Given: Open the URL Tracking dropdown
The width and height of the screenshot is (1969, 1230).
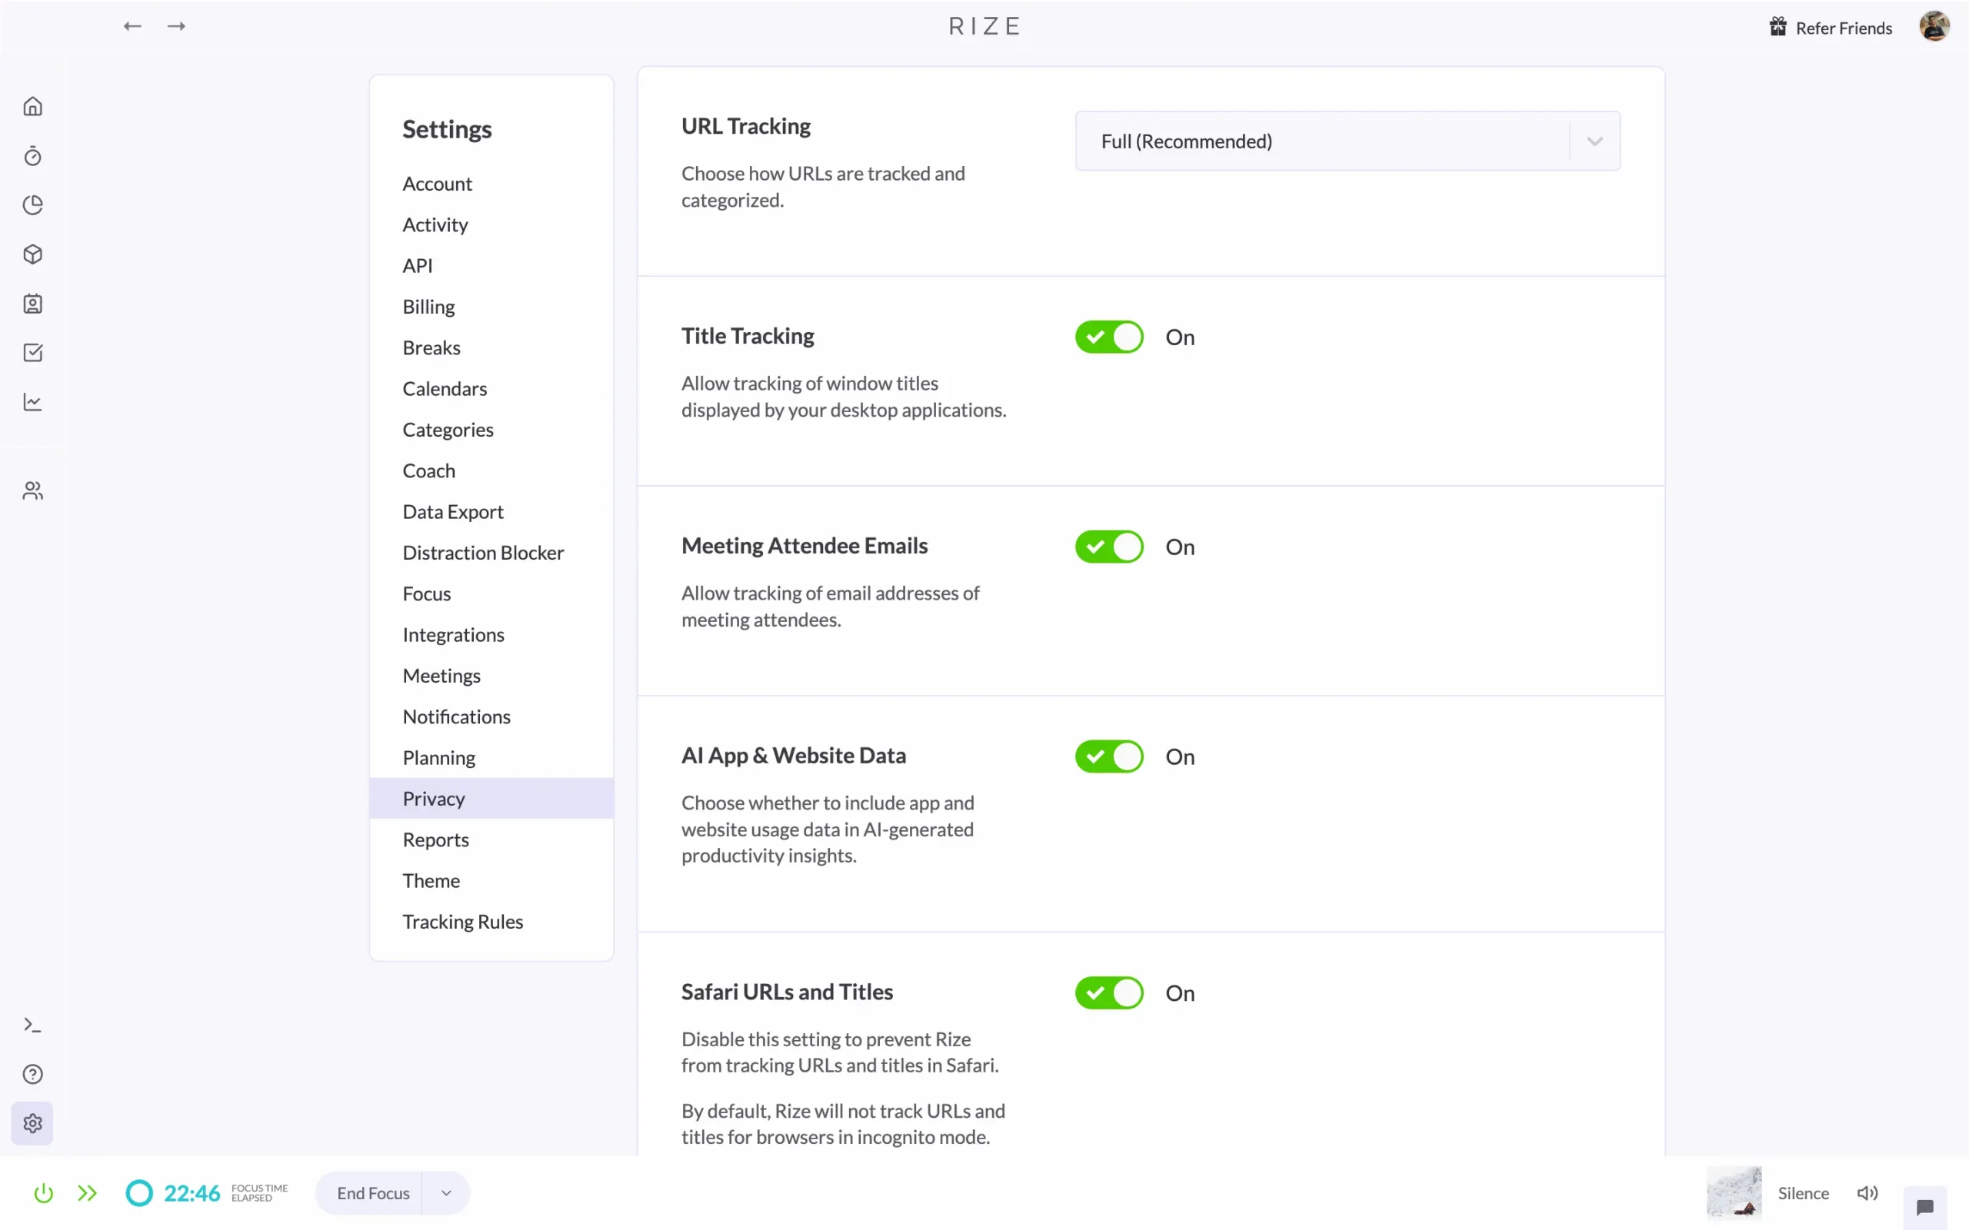Looking at the screenshot, I should [x=1348, y=141].
